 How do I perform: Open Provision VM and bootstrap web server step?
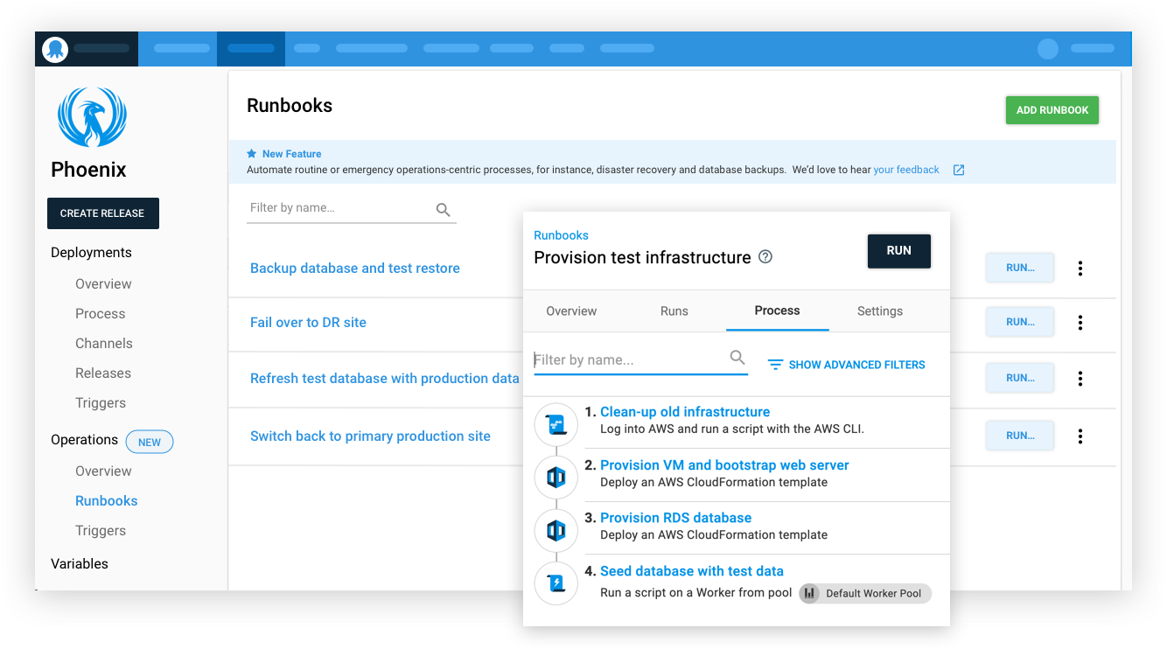coord(724,465)
